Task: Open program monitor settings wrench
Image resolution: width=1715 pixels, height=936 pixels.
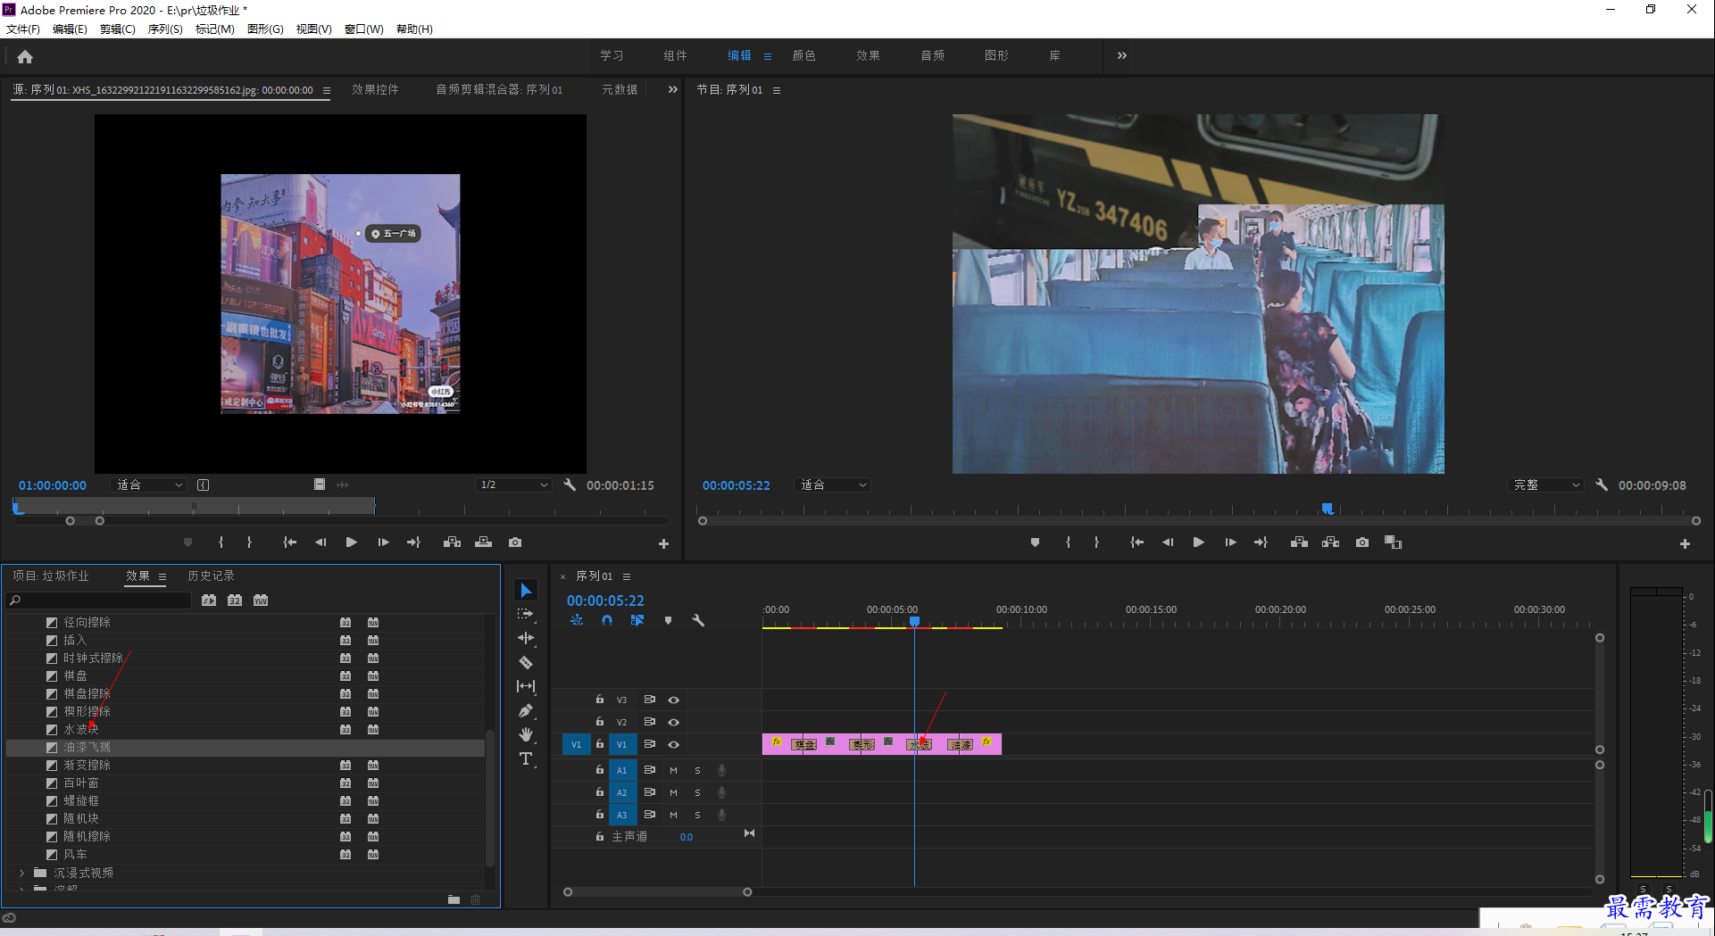Action: click(x=1602, y=485)
